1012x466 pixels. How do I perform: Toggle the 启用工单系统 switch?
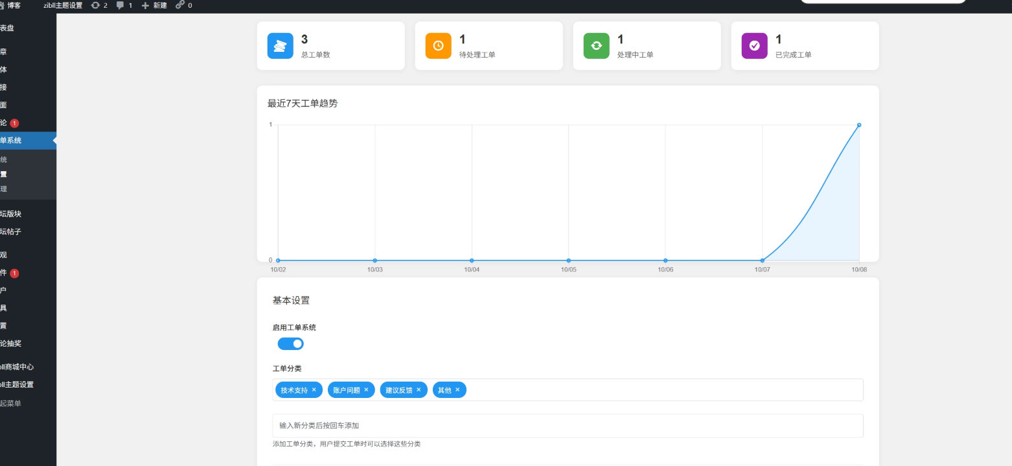click(x=291, y=344)
